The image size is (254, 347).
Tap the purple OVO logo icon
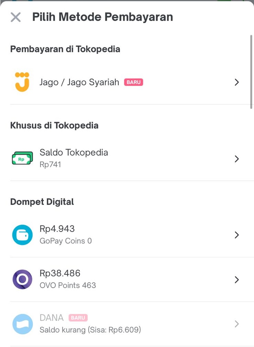tap(22, 279)
